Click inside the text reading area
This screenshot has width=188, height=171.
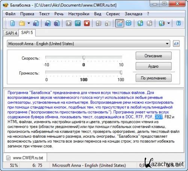click(94, 121)
